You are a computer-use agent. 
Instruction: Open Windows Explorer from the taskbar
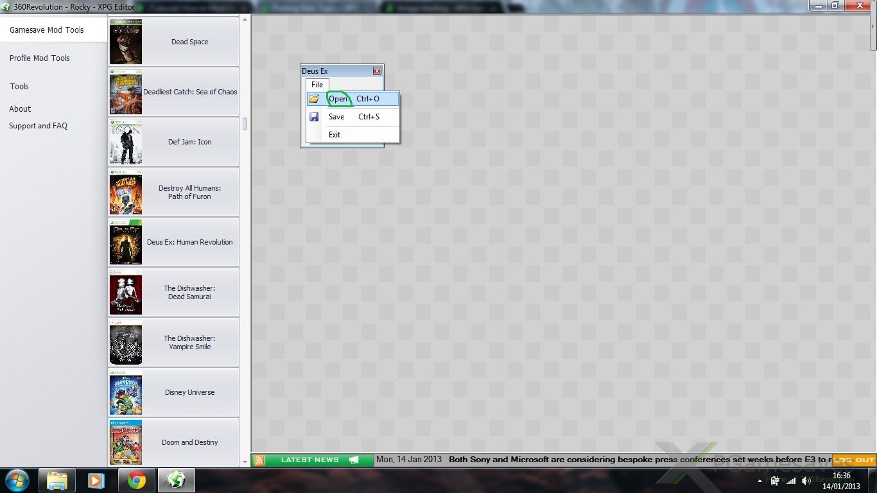point(56,480)
